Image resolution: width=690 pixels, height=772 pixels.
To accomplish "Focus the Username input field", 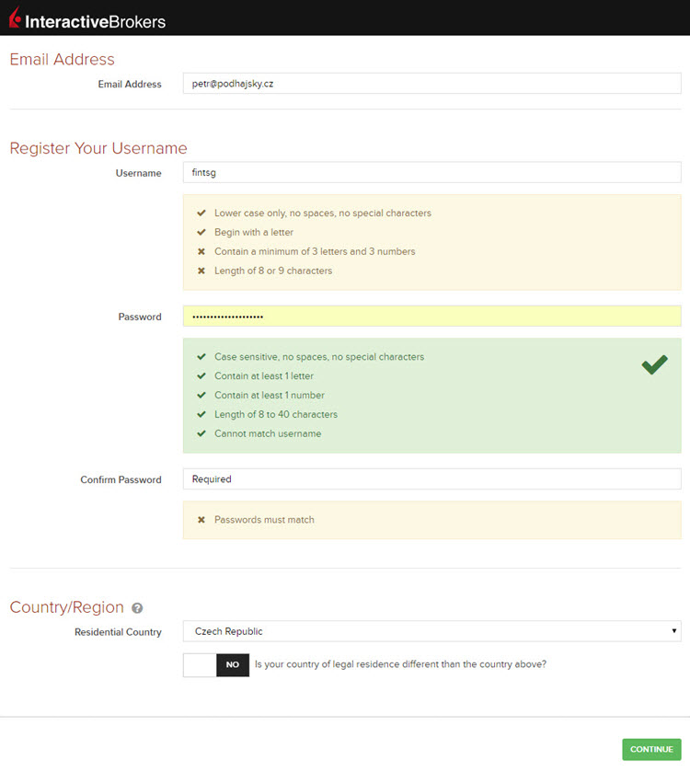I will click(x=431, y=173).
